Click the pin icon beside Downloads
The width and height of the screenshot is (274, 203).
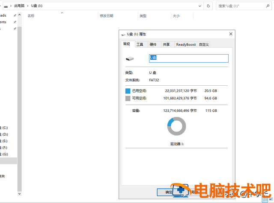(15, 15)
